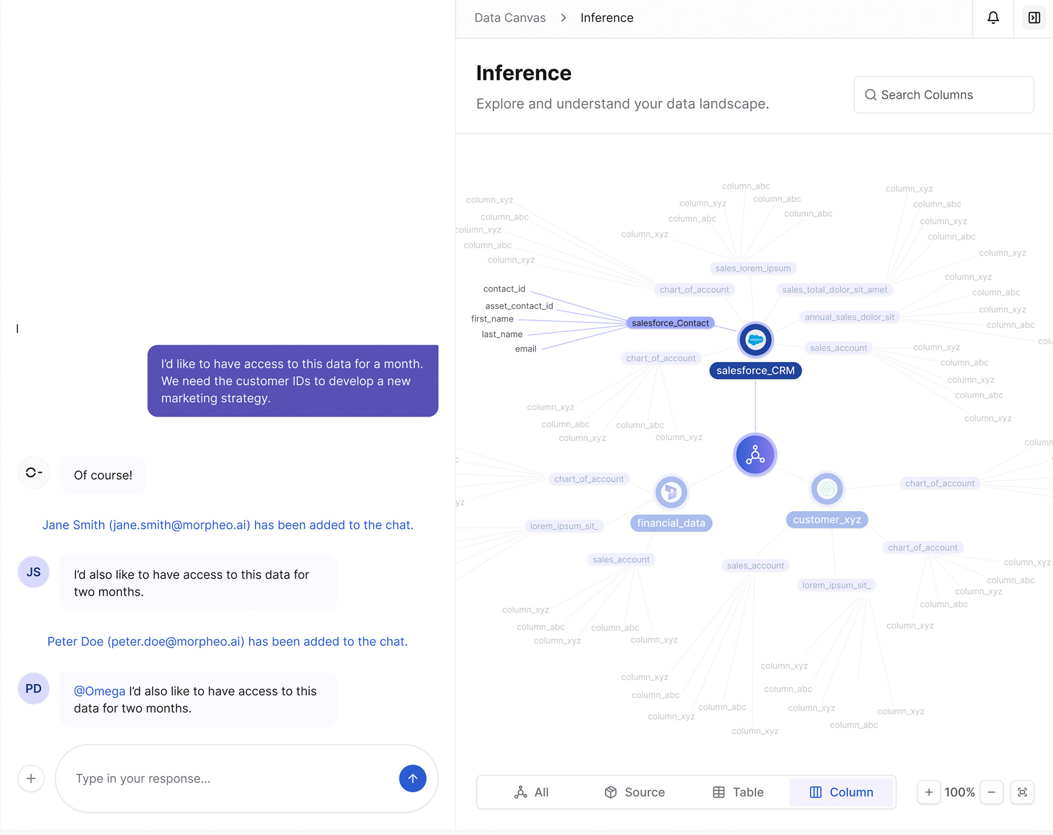Switch to the Source view tab
This screenshot has width=1053, height=835.
click(634, 792)
